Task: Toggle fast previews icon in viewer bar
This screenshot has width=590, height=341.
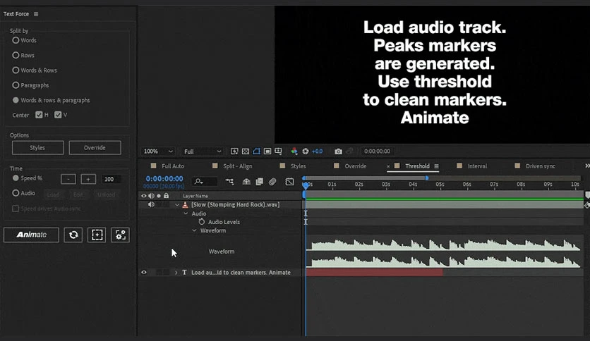Action: [234, 151]
